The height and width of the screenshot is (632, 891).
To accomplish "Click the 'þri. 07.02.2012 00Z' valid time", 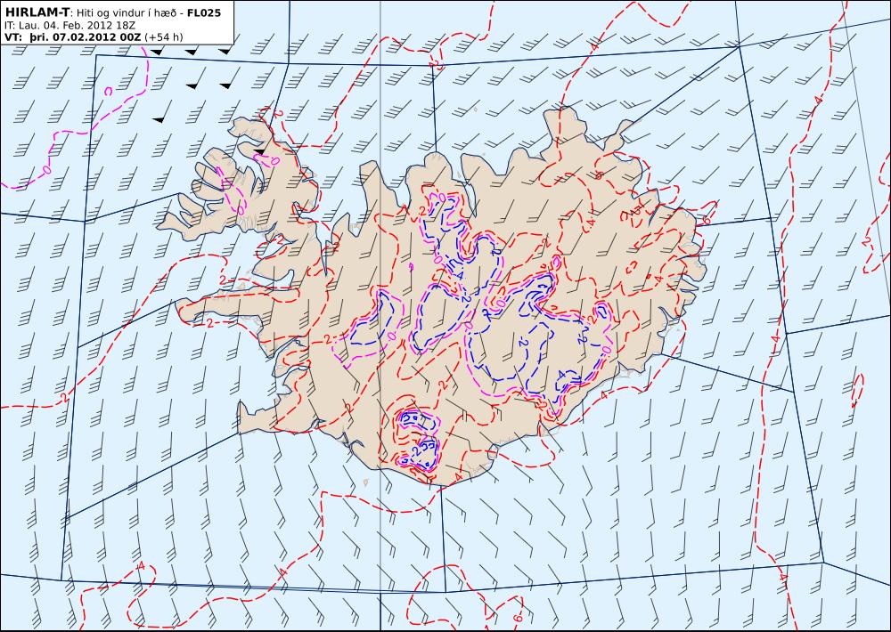I will [x=86, y=37].
